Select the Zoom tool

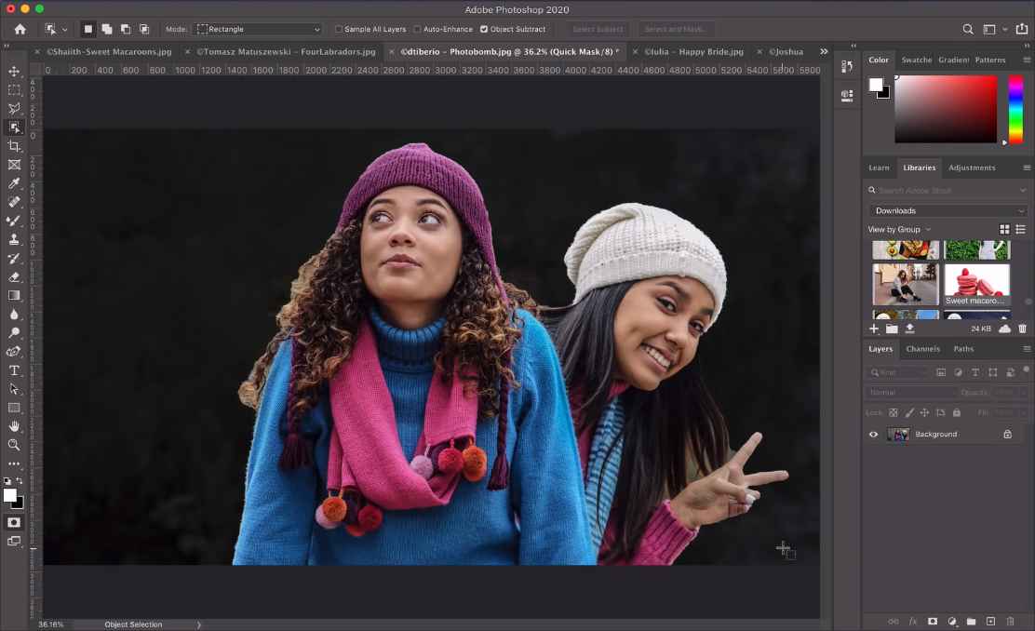point(14,445)
